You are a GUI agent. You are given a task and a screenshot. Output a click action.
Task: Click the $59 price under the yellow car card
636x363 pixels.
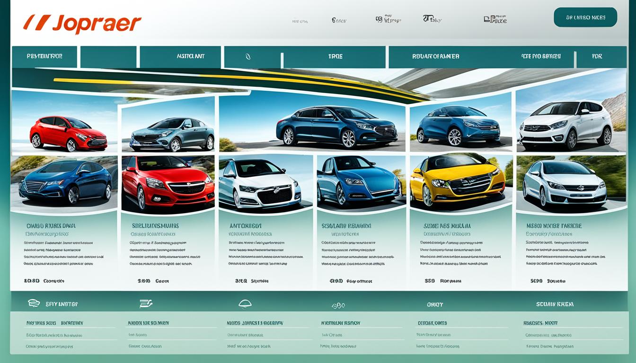tap(430, 281)
